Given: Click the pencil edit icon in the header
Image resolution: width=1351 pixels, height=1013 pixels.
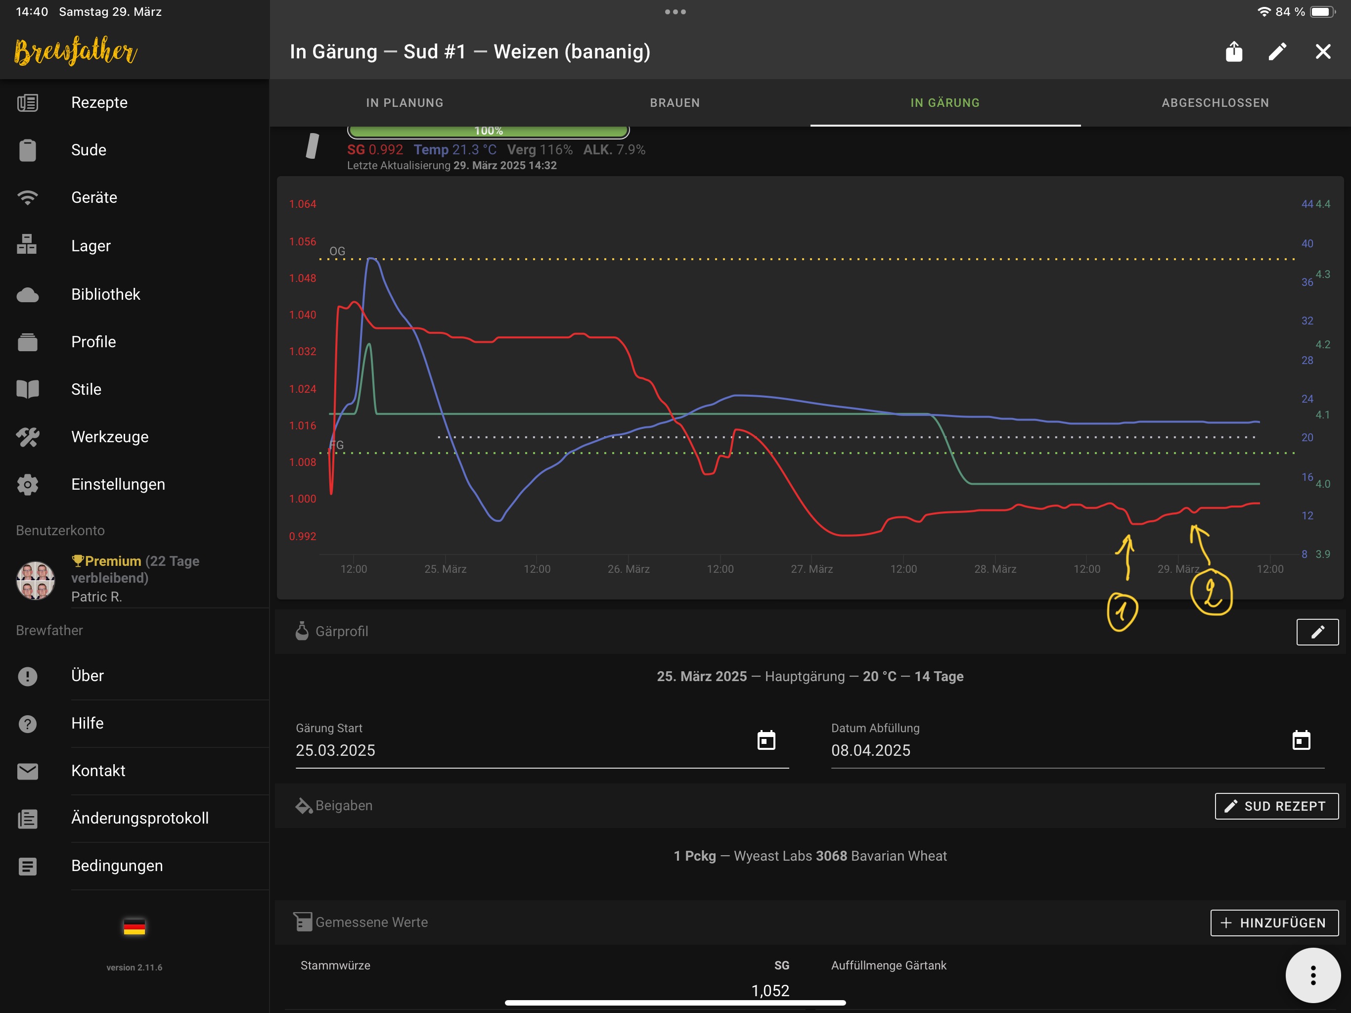Looking at the screenshot, I should pyautogui.click(x=1277, y=52).
